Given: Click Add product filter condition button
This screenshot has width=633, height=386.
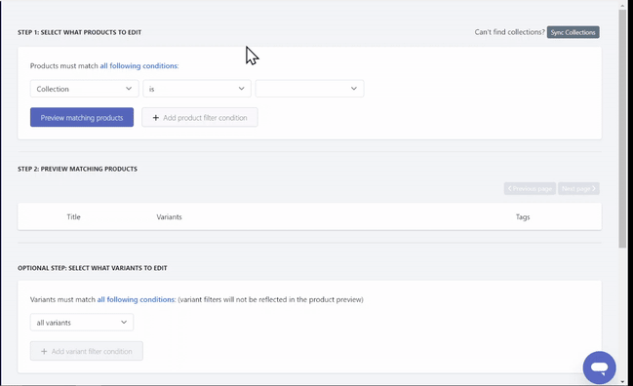Looking at the screenshot, I should [200, 117].
